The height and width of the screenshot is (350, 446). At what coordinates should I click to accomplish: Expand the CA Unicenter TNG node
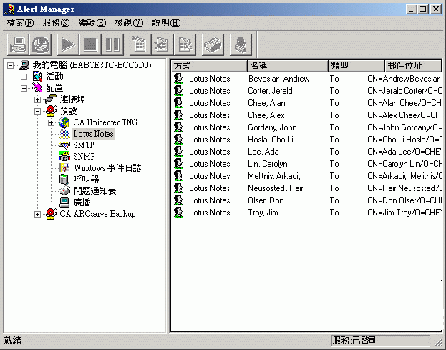52,122
